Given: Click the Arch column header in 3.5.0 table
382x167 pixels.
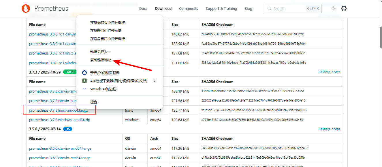Looking at the screenshot, I should [x=154, y=139].
